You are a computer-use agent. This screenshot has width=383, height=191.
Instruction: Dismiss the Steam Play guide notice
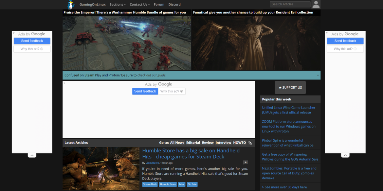click(318, 75)
